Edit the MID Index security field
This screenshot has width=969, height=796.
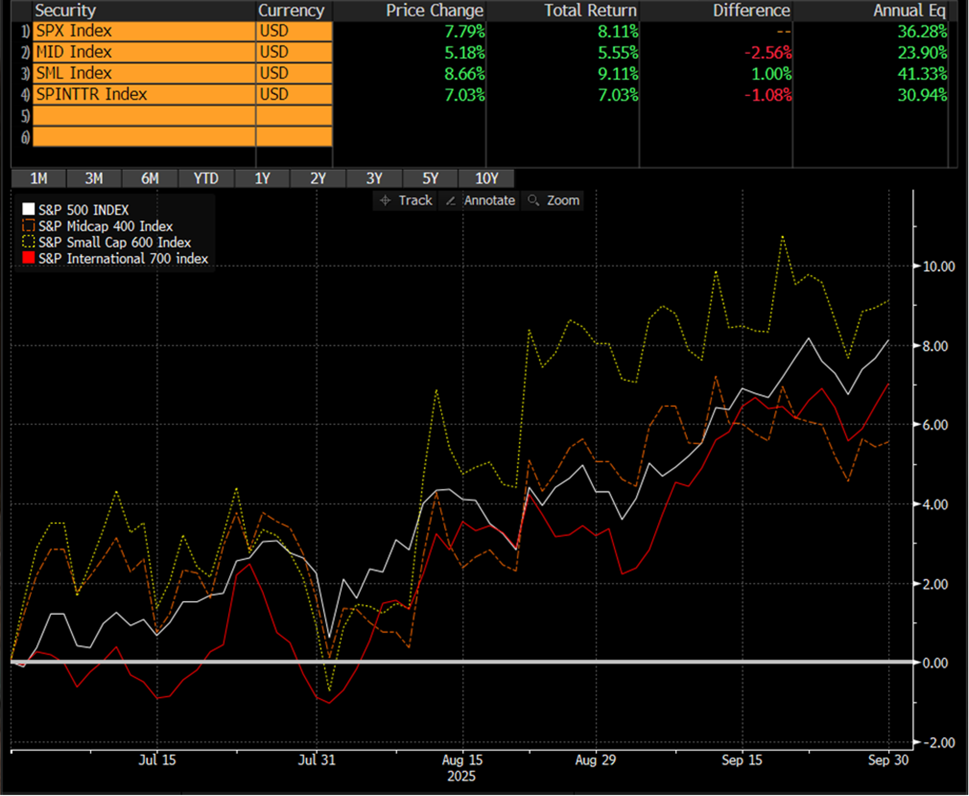(144, 52)
